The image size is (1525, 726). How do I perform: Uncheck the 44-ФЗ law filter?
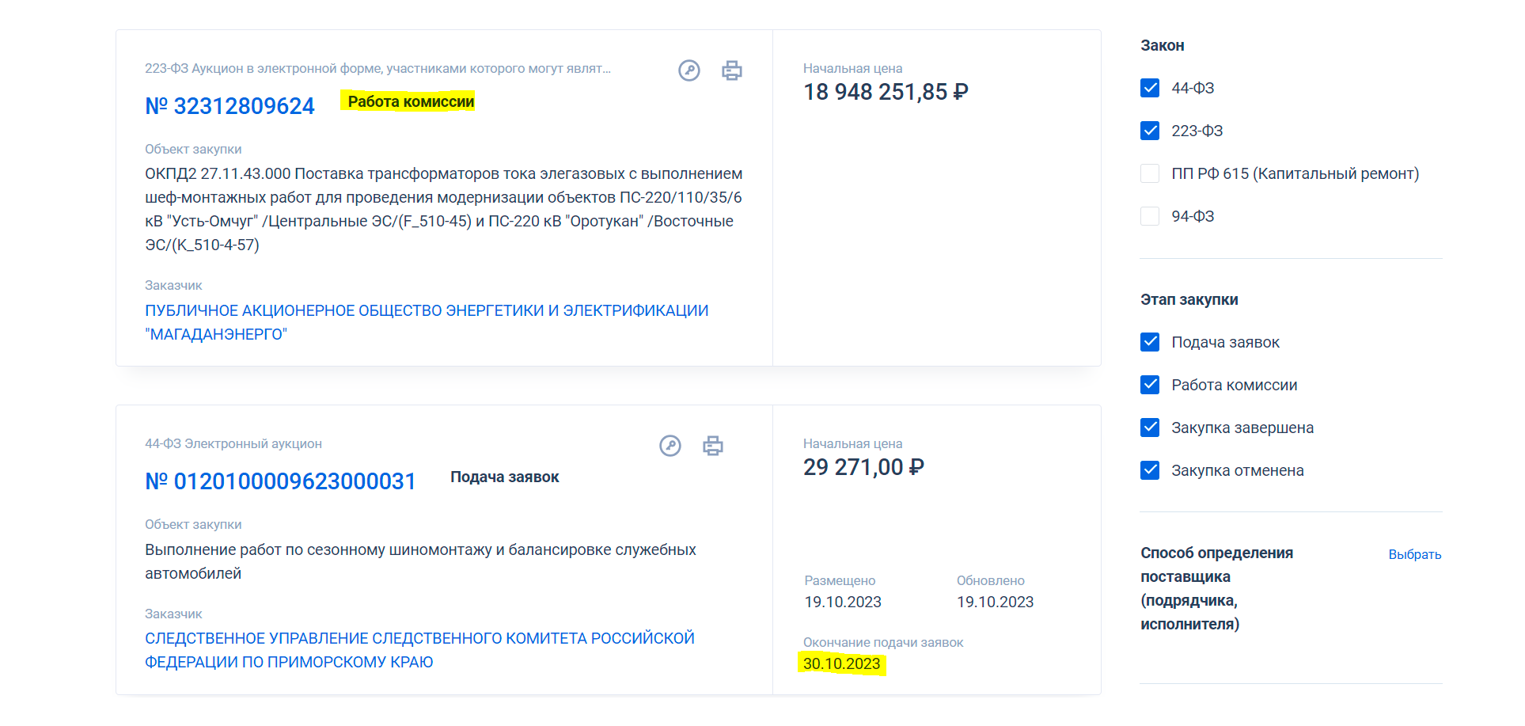click(x=1150, y=88)
